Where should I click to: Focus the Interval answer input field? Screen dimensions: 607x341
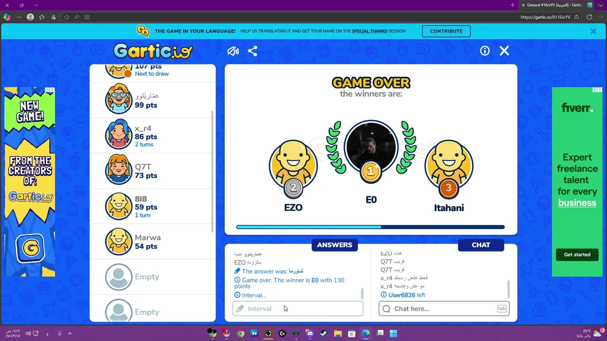pyautogui.click(x=298, y=309)
